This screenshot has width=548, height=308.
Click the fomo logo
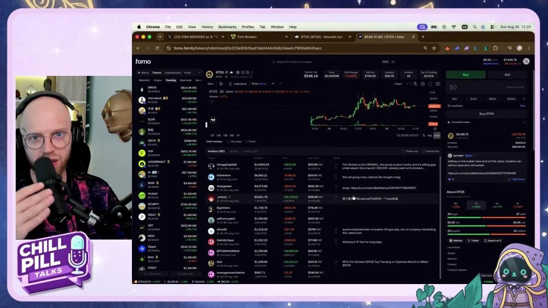coord(143,62)
